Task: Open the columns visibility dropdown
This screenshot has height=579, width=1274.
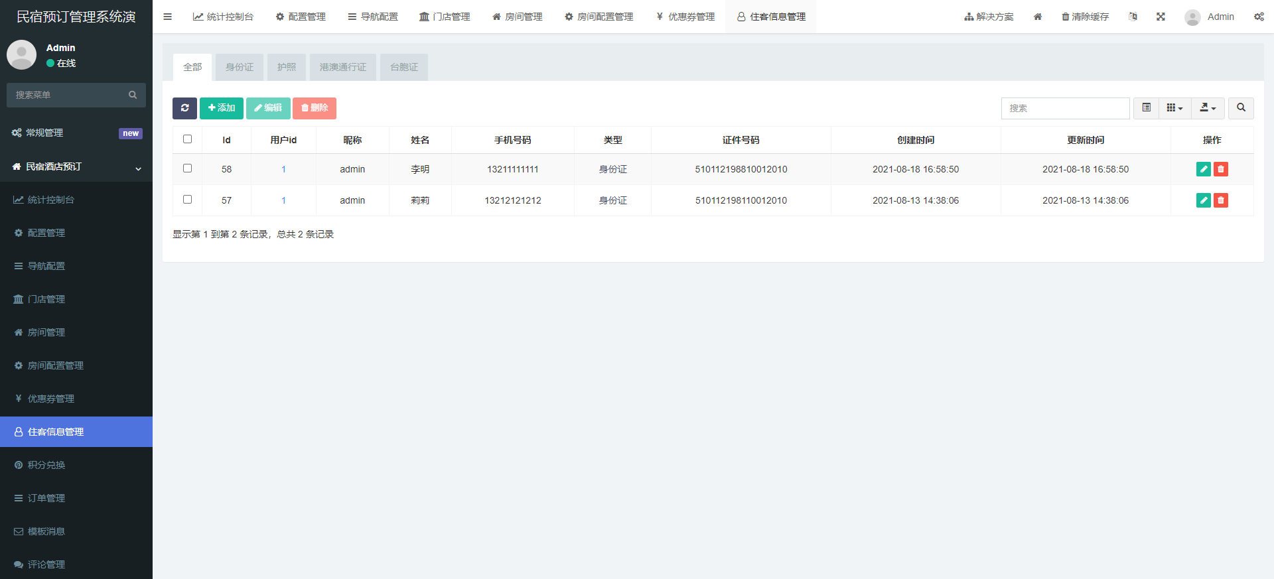Action: 1174,108
